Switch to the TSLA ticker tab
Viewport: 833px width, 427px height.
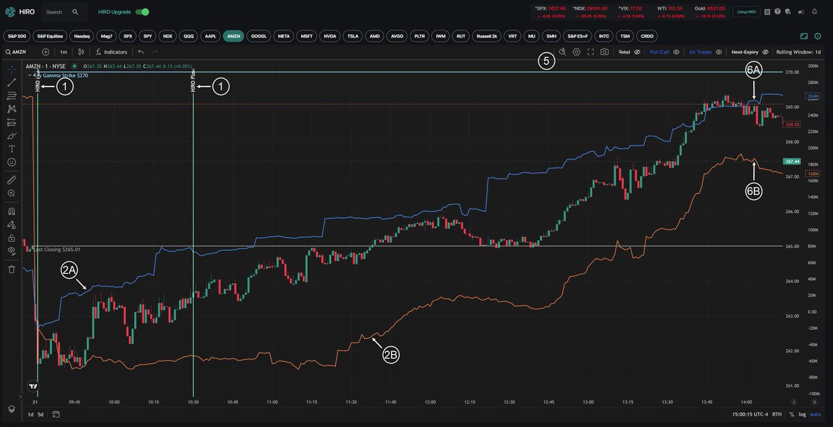(x=353, y=35)
